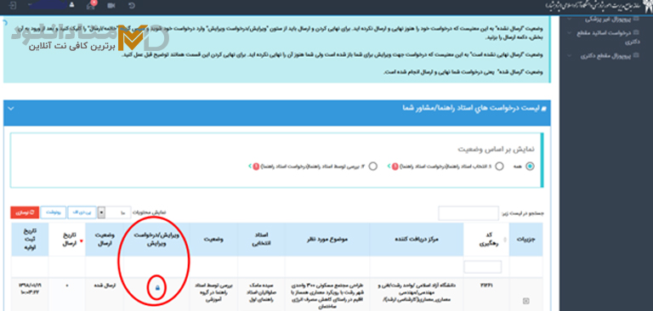Click the filter box under کد رهگیری
653x311 pixels.
[x=483, y=267]
